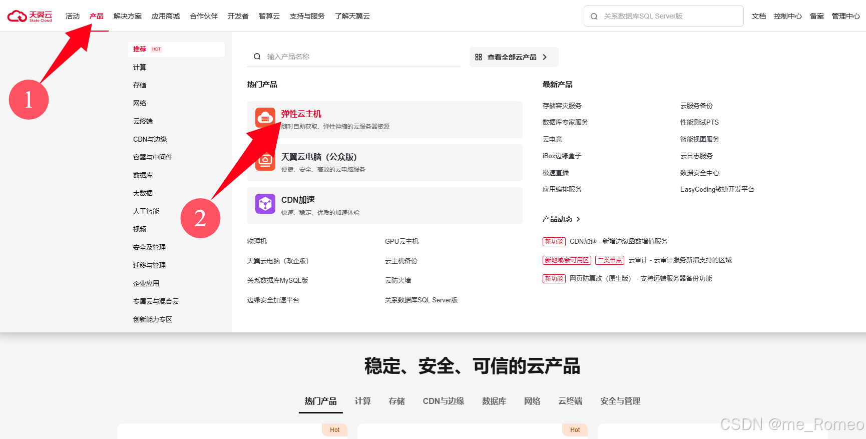Open the 活动 top menu
The height and width of the screenshot is (439, 866).
(x=73, y=16)
